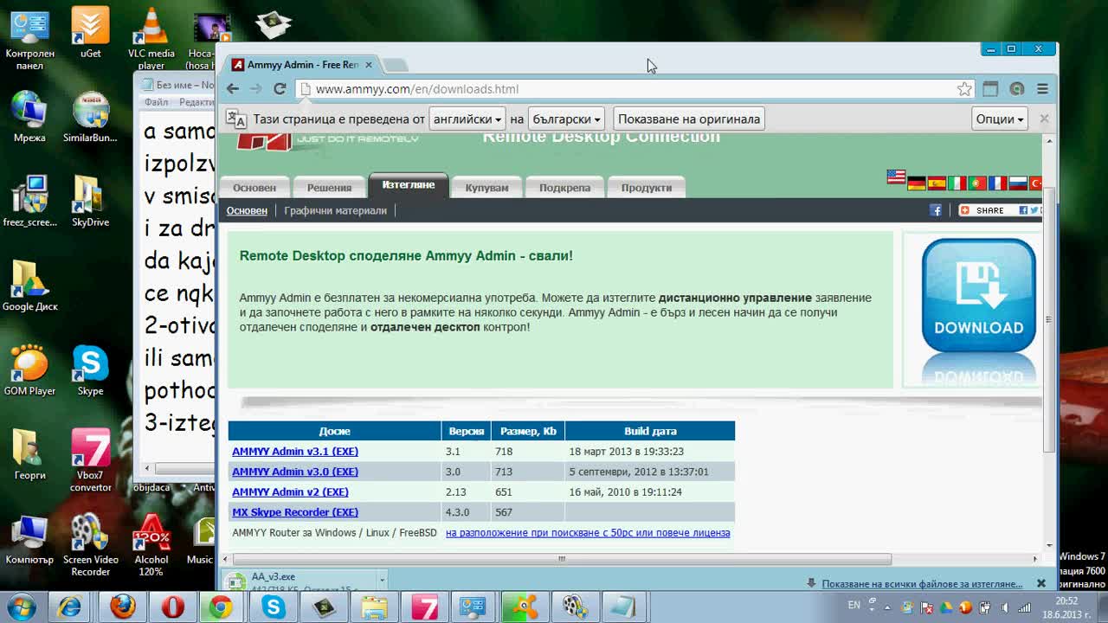
Task: Click the Build дата column header
Action: [x=650, y=431]
